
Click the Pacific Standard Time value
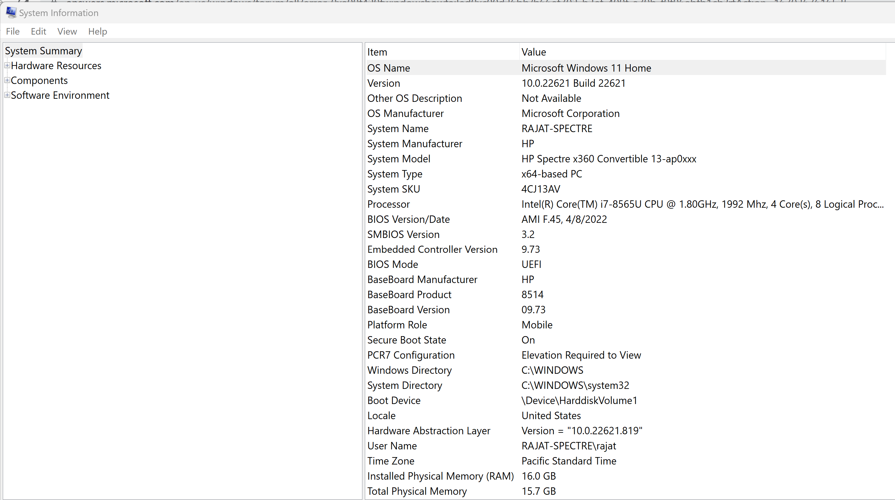tap(569, 461)
